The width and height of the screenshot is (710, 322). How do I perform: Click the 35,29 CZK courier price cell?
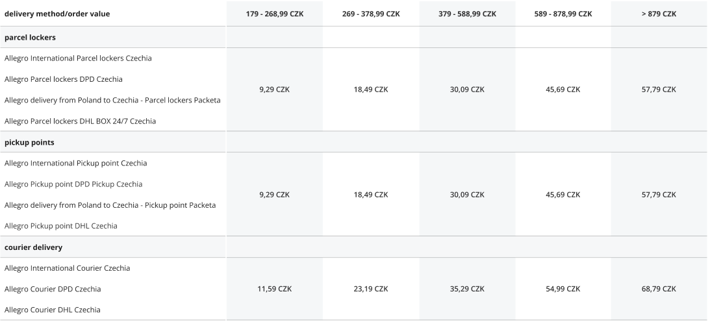[x=467, y=289]
